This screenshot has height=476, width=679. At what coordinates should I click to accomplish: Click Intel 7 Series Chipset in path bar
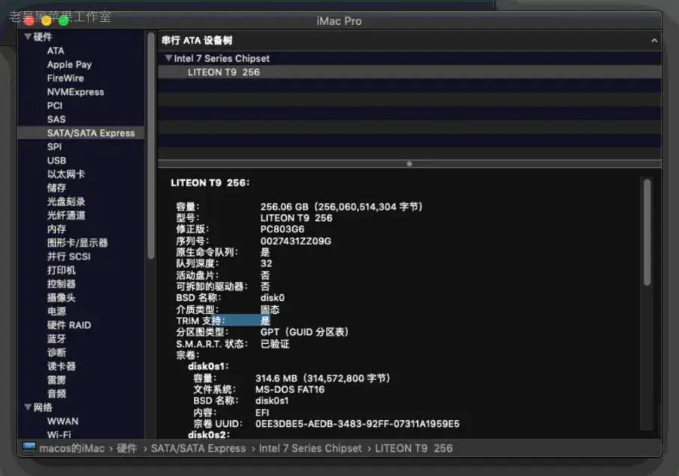[311, 448]
